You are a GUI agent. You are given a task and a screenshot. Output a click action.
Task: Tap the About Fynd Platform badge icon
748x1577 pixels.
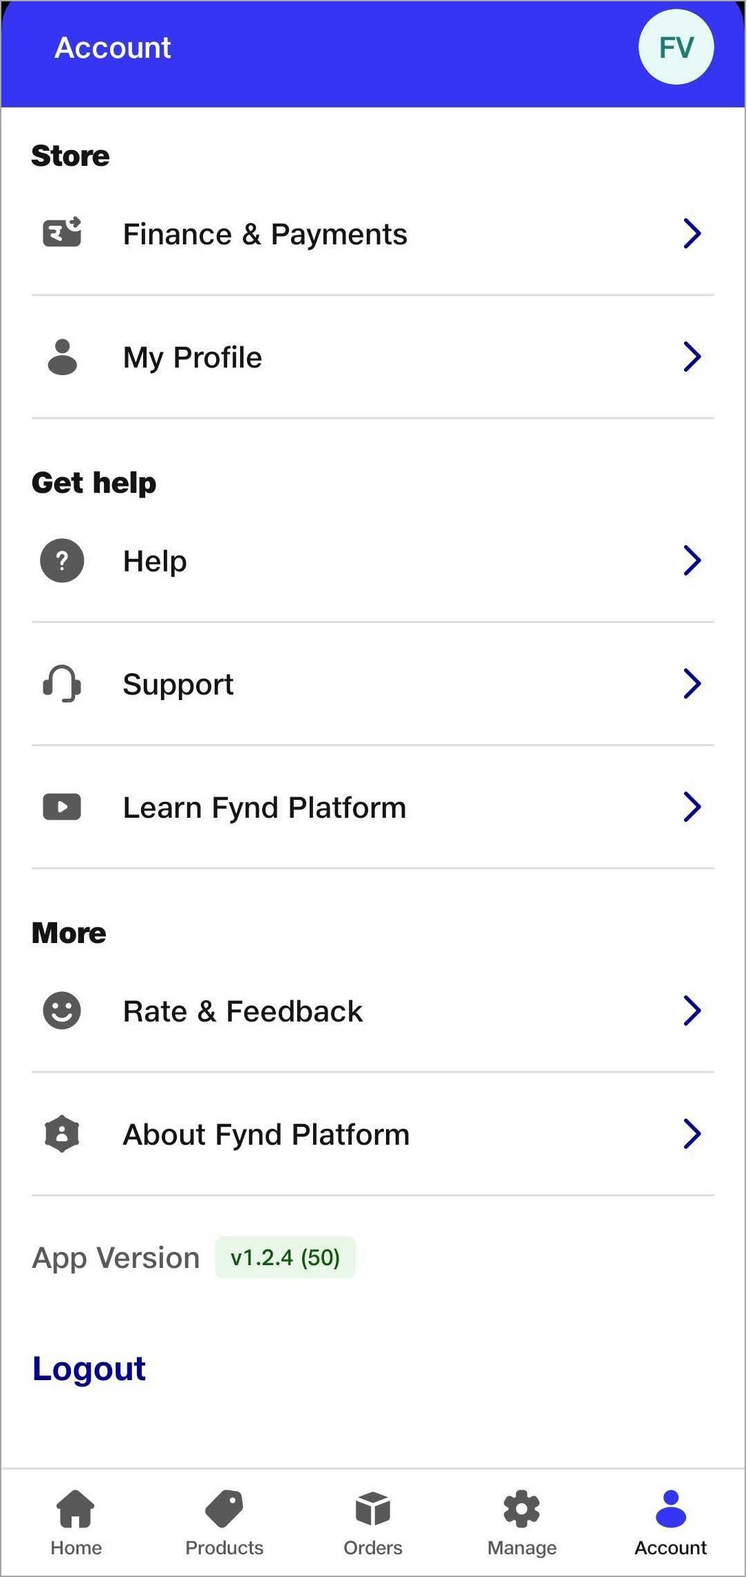click(62, 1134)
